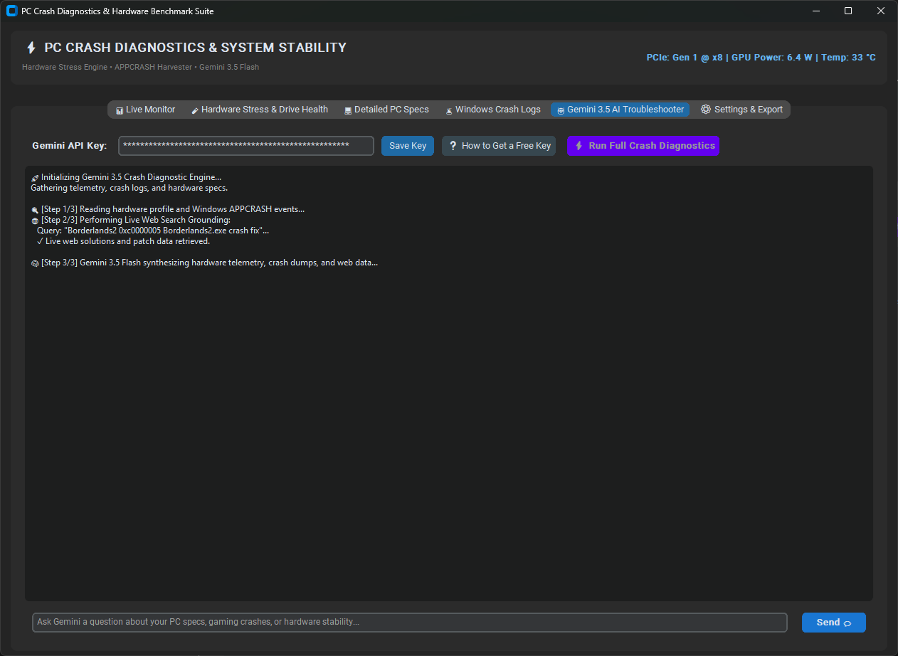Open Hardware Stress & Drive Health tab
The width and height of the screenshot is (898, 656).
click(260, 110)
